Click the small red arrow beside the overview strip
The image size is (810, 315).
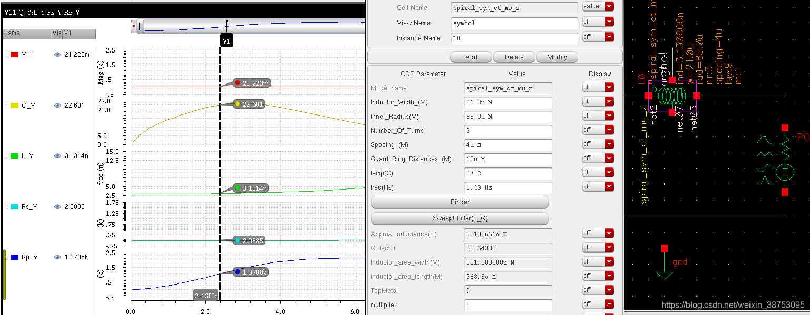pos(134,26)
